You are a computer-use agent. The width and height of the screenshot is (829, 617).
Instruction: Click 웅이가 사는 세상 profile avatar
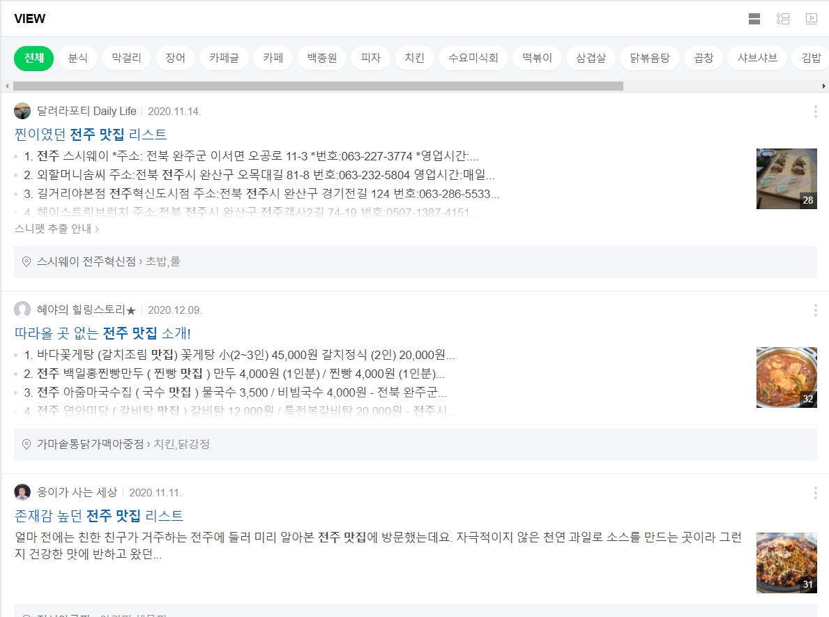(x=22, y=492)
